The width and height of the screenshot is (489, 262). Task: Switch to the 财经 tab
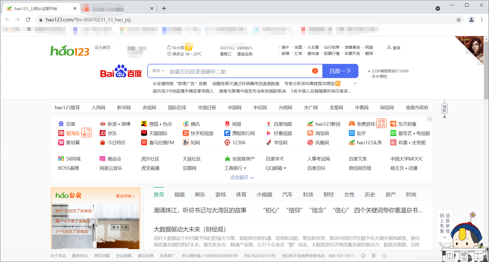pos(329,195)
